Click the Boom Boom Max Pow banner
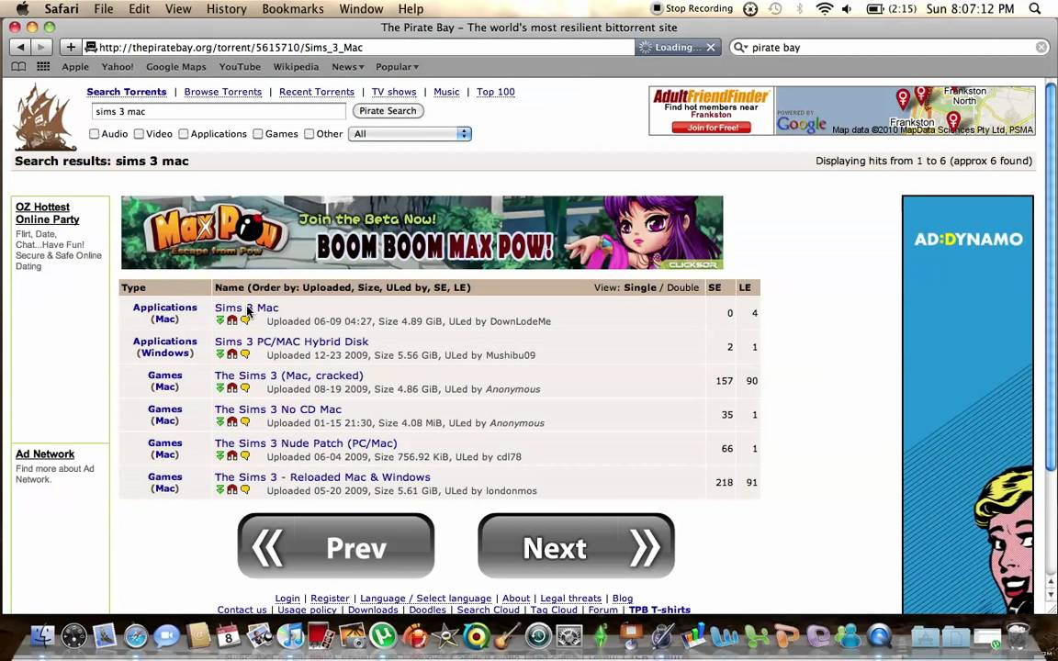 pyautogui.click(x=422, y=232)
